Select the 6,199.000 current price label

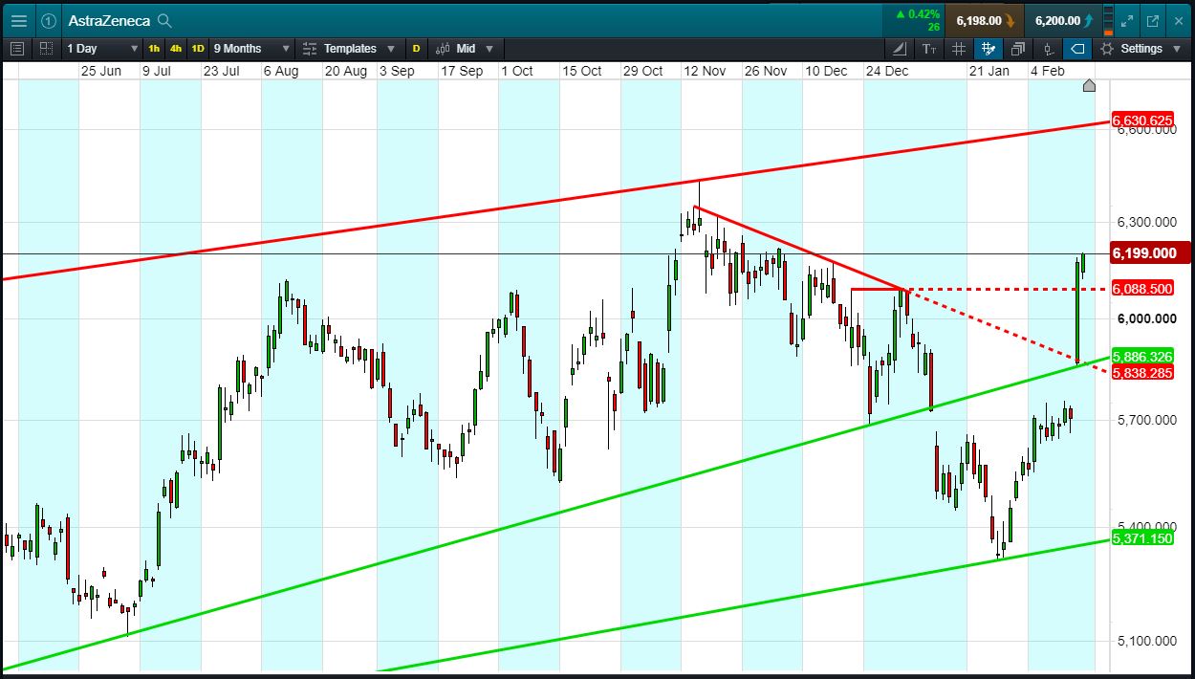1148,252
